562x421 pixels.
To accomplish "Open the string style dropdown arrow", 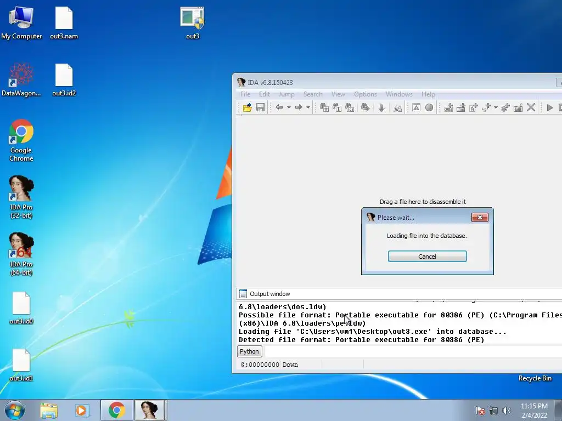I will click(x=496, y=107).
